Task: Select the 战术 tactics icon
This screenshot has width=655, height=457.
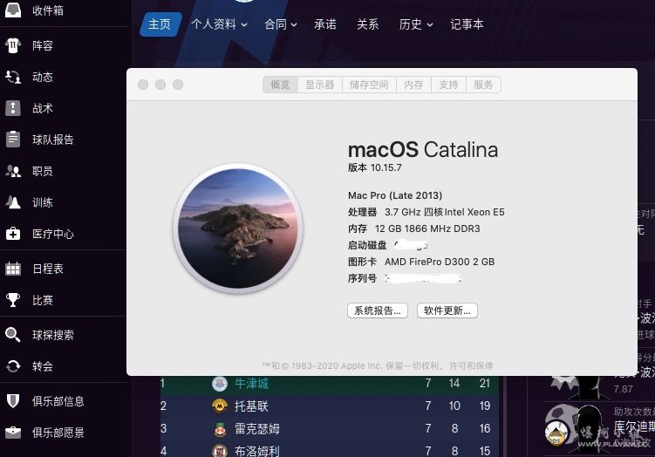Action: click(x=13, y=108)
